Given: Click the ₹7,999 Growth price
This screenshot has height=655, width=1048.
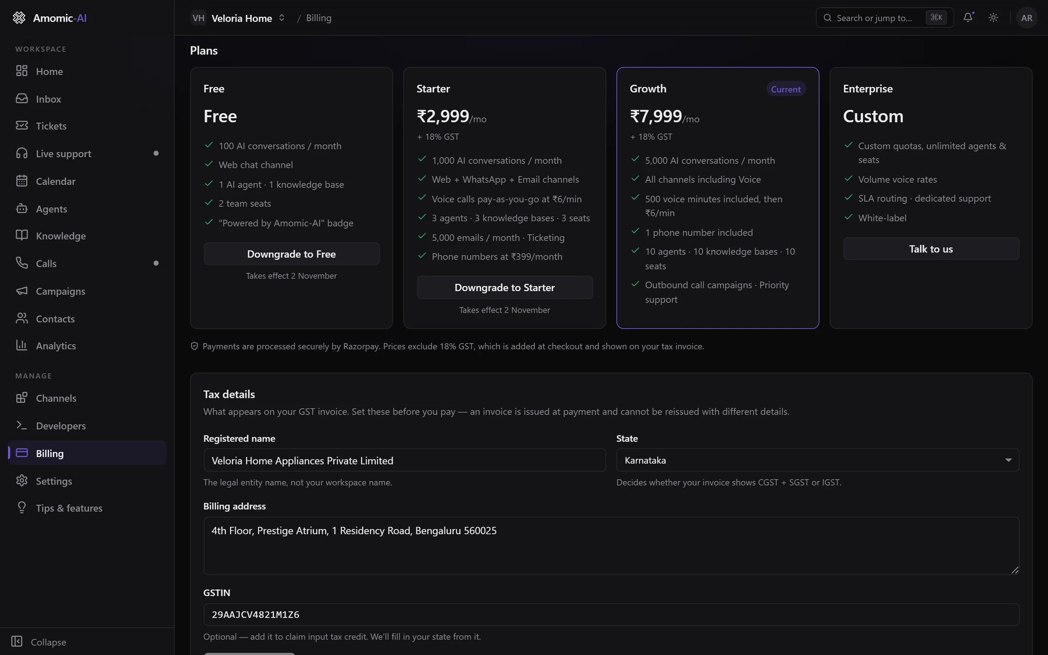Looking at the screenshot, I should [656, 116].
